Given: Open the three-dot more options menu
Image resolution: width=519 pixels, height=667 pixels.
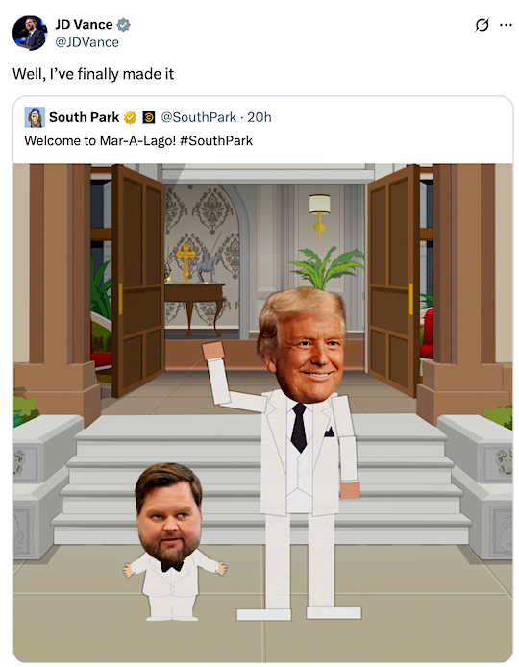Looking at the screenshot, I should point(506,25).
